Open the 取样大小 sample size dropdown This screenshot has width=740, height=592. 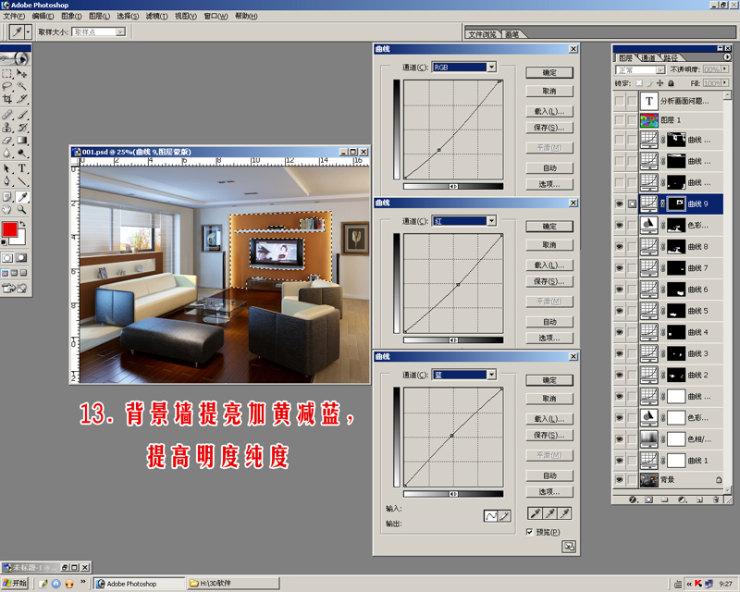click(x=121, y=31)
